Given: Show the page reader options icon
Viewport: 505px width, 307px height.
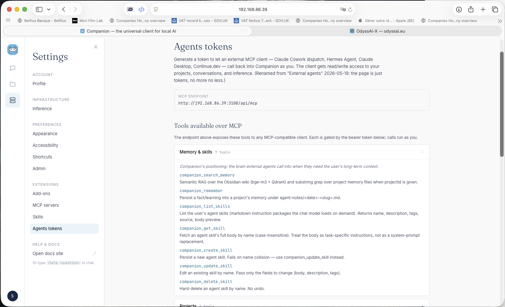Looking at the screenshot, I should click(x=156, y=9).
